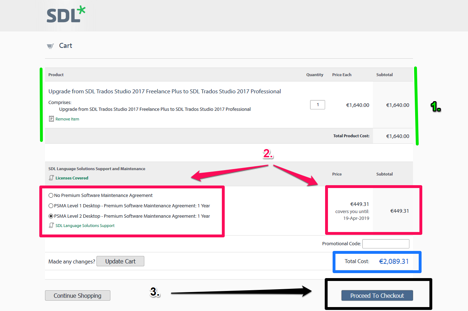Click the Total Product Cost €1,640.00 value
The image size is (468, 311).
(x=398, y=136)
